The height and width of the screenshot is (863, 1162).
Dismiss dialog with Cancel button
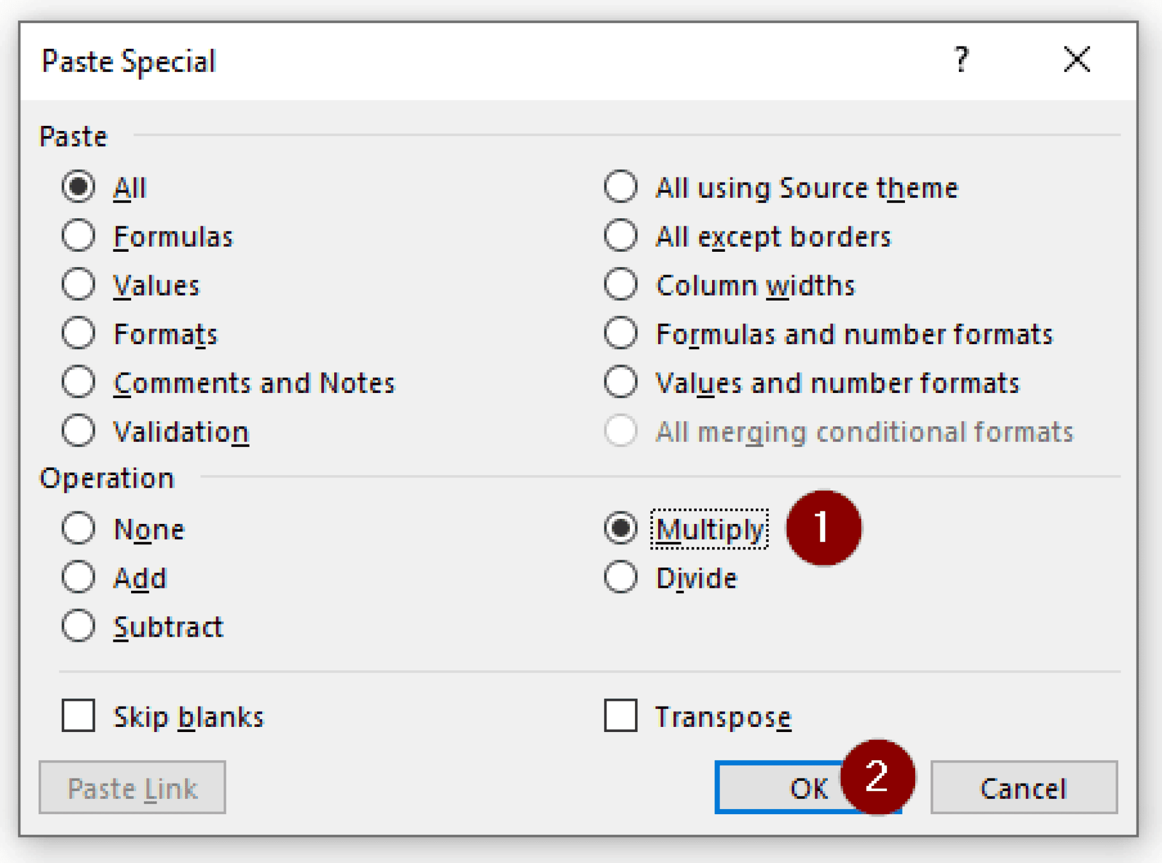tap(1024, 788)
